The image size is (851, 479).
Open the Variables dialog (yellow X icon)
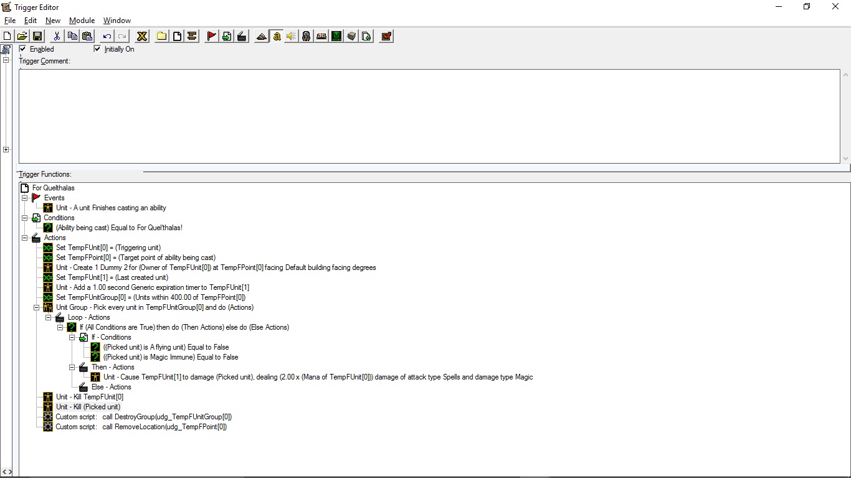[x=142, y=36]
